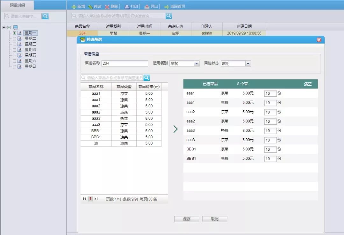Click the 导出 (export) toolbar icon
Image resolution: width=344 pixels, height=235 pixels.
click(x=147, y=7)
